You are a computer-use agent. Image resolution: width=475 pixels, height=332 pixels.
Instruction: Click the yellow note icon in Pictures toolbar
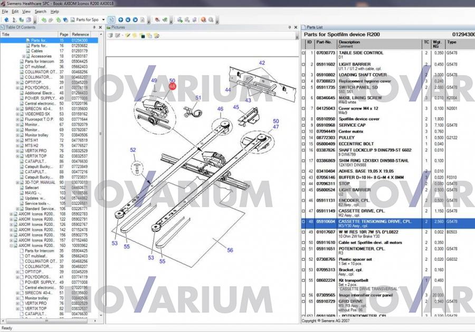click(135, 35)
